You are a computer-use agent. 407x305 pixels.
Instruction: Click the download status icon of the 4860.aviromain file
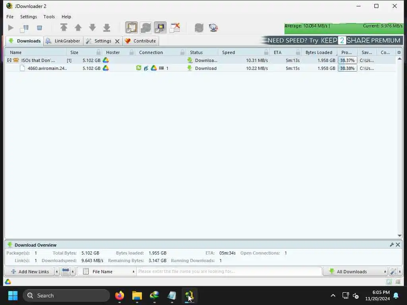tap(190, 68)
